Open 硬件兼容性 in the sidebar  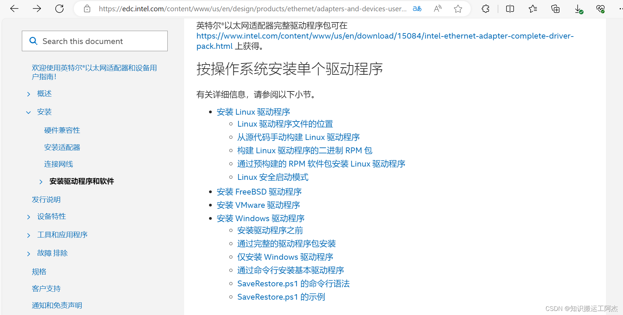point(62,130)
